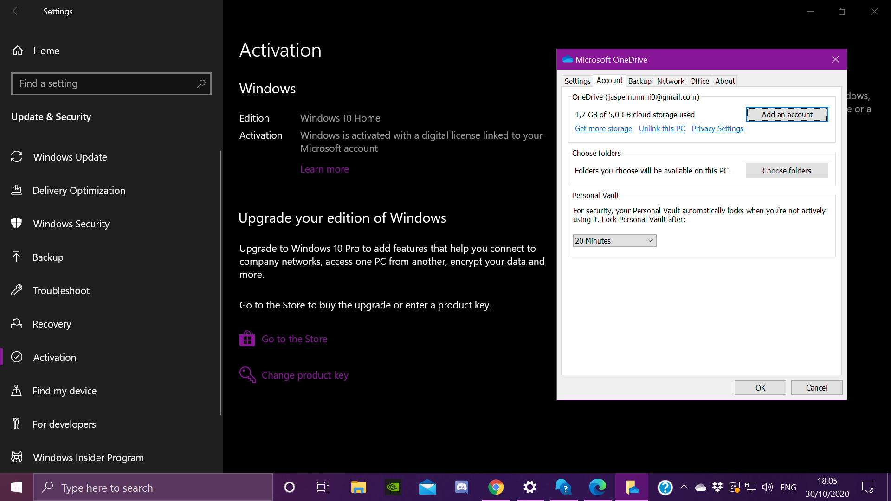Screen dimensions: 891x501
Task: Switch to the OneDrive Account tab
Action: 609,81
